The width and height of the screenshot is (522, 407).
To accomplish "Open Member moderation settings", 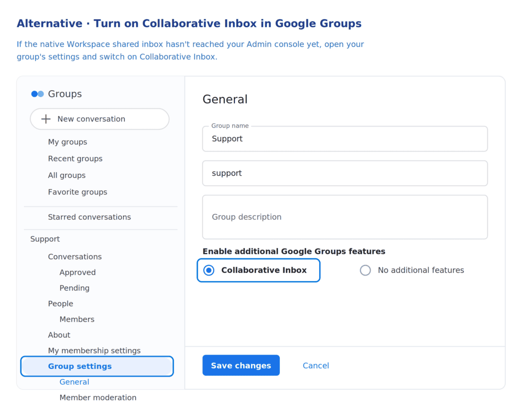I will click(98, 397).
